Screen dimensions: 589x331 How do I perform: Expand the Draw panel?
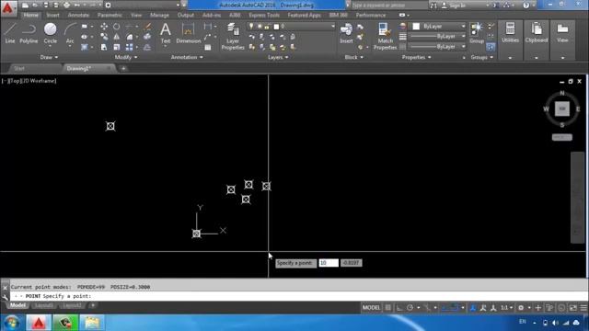click(x=49, y=57)
